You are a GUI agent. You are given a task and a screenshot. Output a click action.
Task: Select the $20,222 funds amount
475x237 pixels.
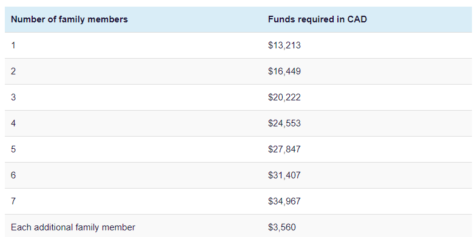(285, 97)
